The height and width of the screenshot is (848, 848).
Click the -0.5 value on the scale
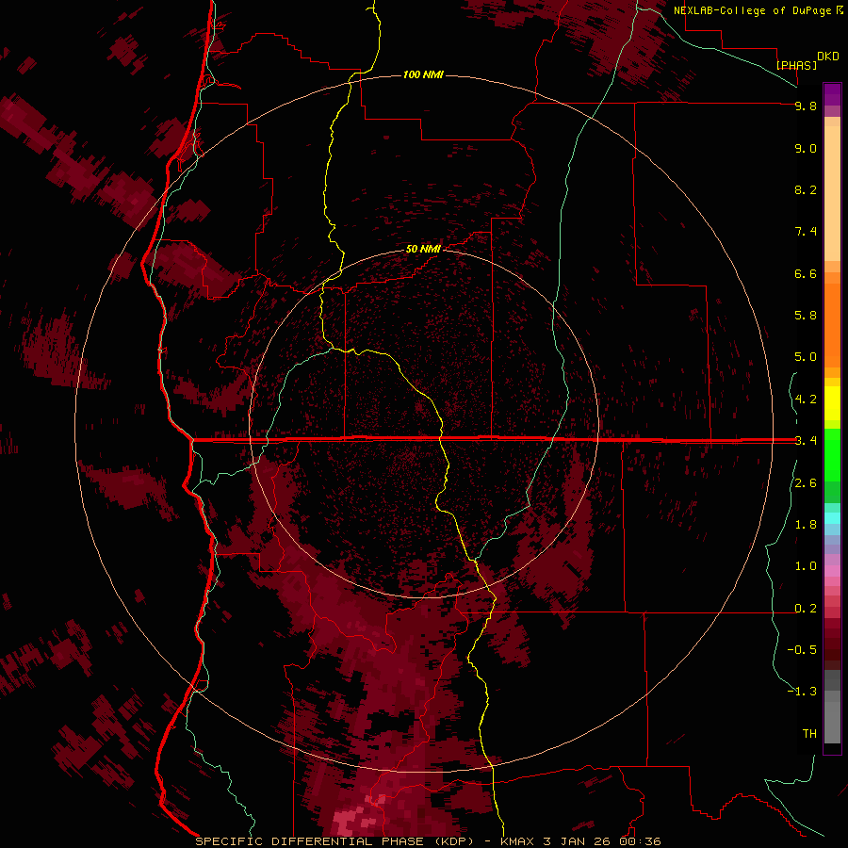click(x=802, y=650)
